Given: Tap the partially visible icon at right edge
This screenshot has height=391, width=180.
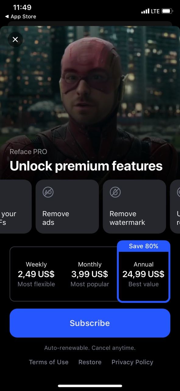Looking at the screenshot, I should (x=178, y=192).
